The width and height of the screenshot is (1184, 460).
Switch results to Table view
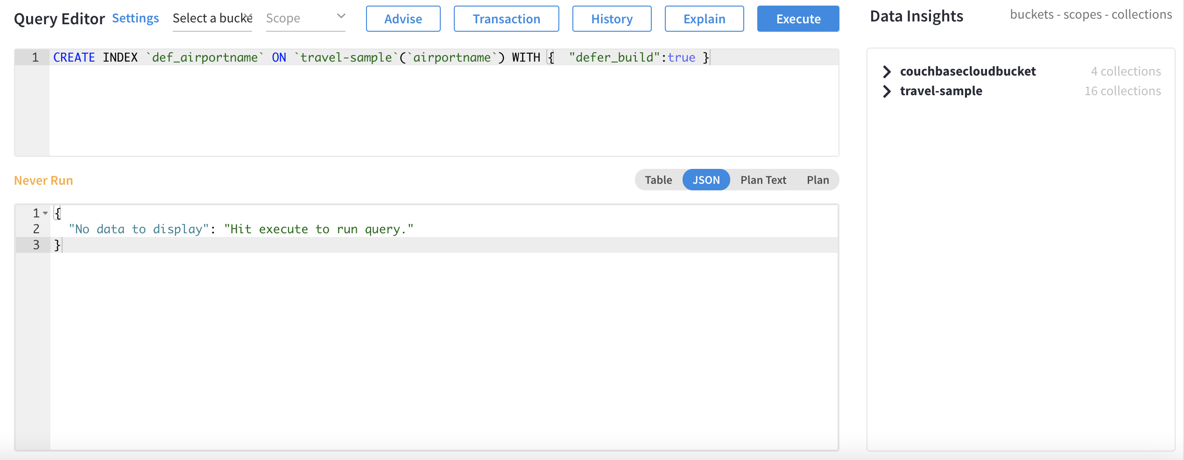click(x=658, y=180)
